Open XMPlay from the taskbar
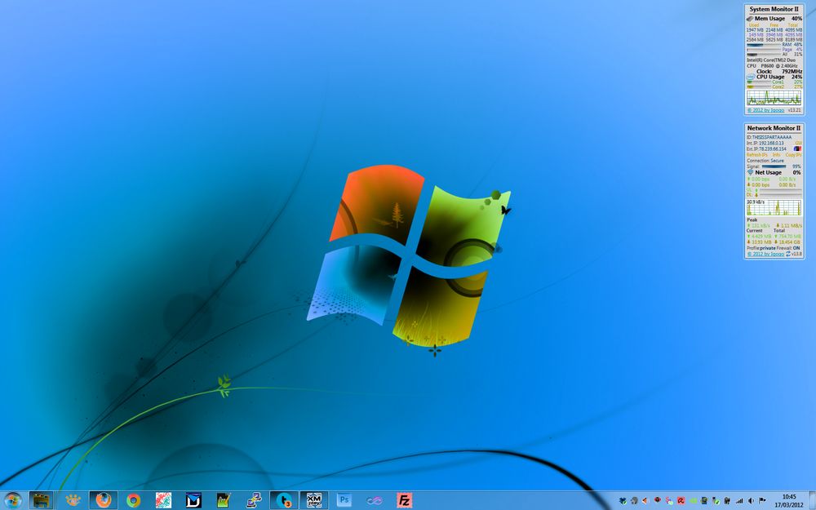Image resolution: width=816 pixels, height=510 pixels. coord(314,500)
